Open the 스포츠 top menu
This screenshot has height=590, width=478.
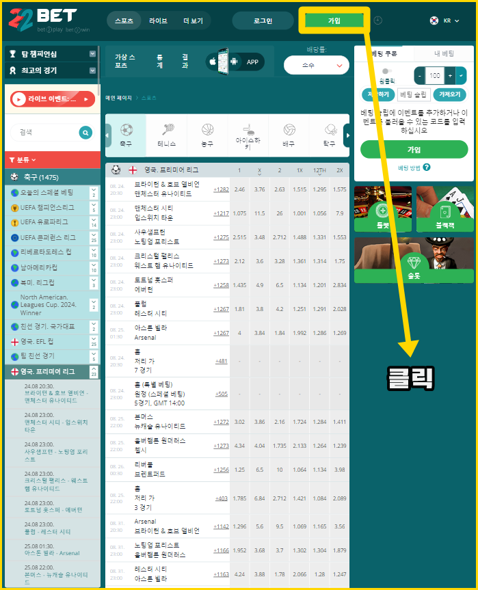(x=124, y=21)
